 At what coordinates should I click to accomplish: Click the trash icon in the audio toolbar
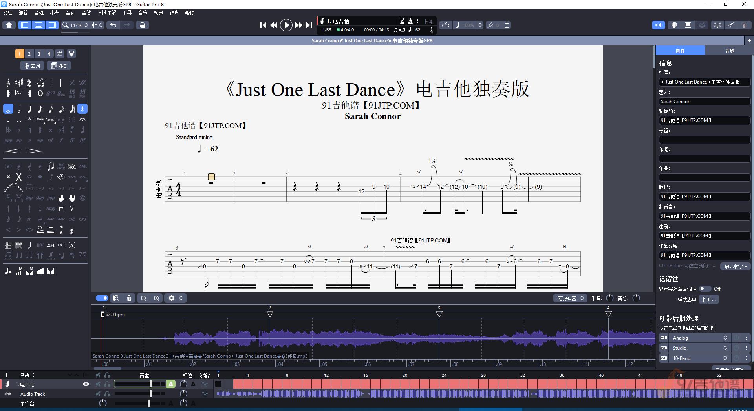[x=129, y=298]
